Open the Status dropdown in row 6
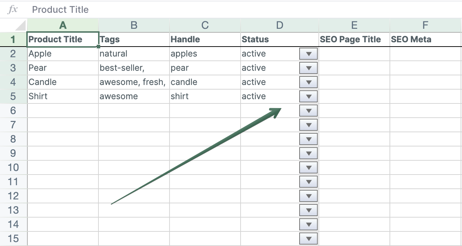Viewport: 462px width, 246px height. 308,111
